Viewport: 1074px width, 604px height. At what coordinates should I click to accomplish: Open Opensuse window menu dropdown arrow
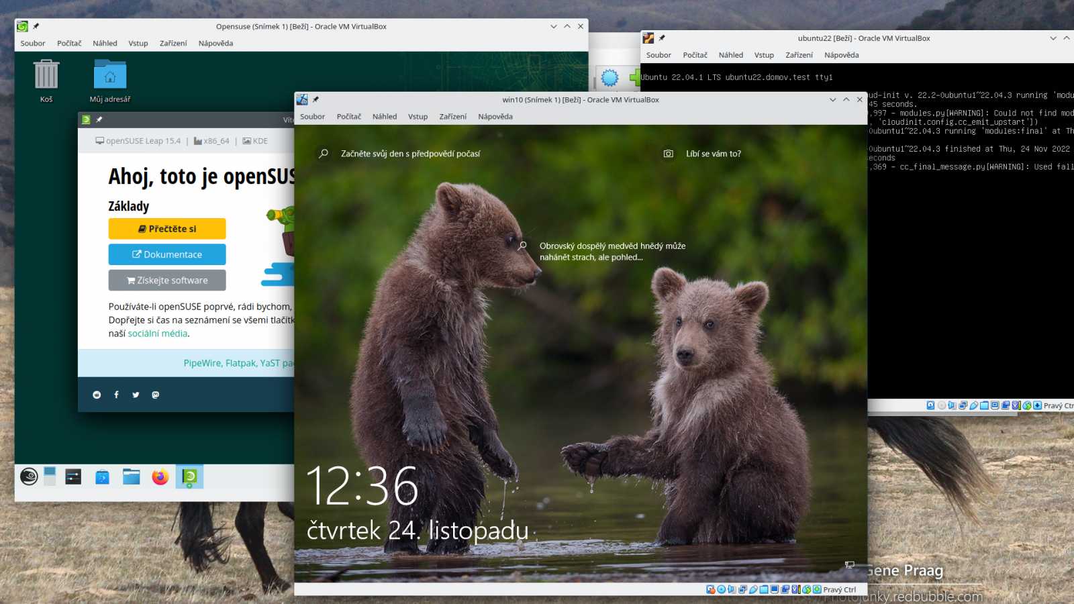(553, 26)
